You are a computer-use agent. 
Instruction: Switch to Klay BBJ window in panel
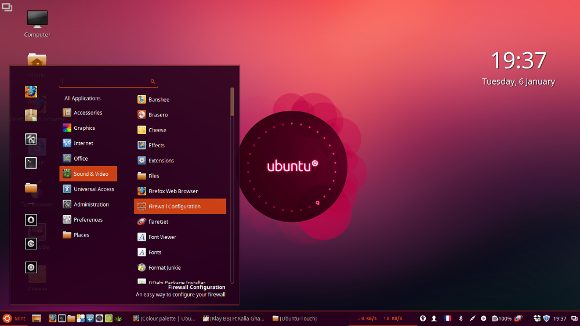[233, 318]
